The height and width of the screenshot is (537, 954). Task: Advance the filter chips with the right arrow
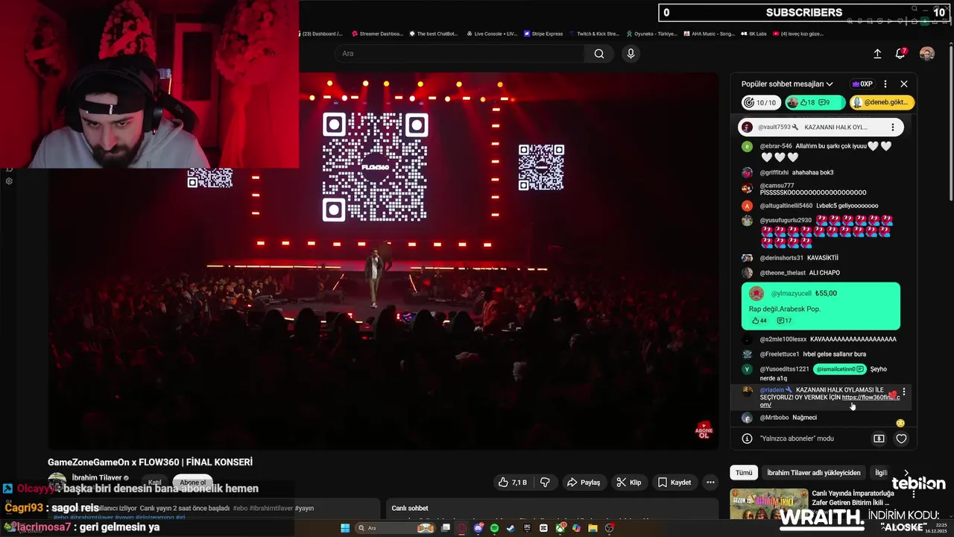pyautogui.click(x=906, y=473)
